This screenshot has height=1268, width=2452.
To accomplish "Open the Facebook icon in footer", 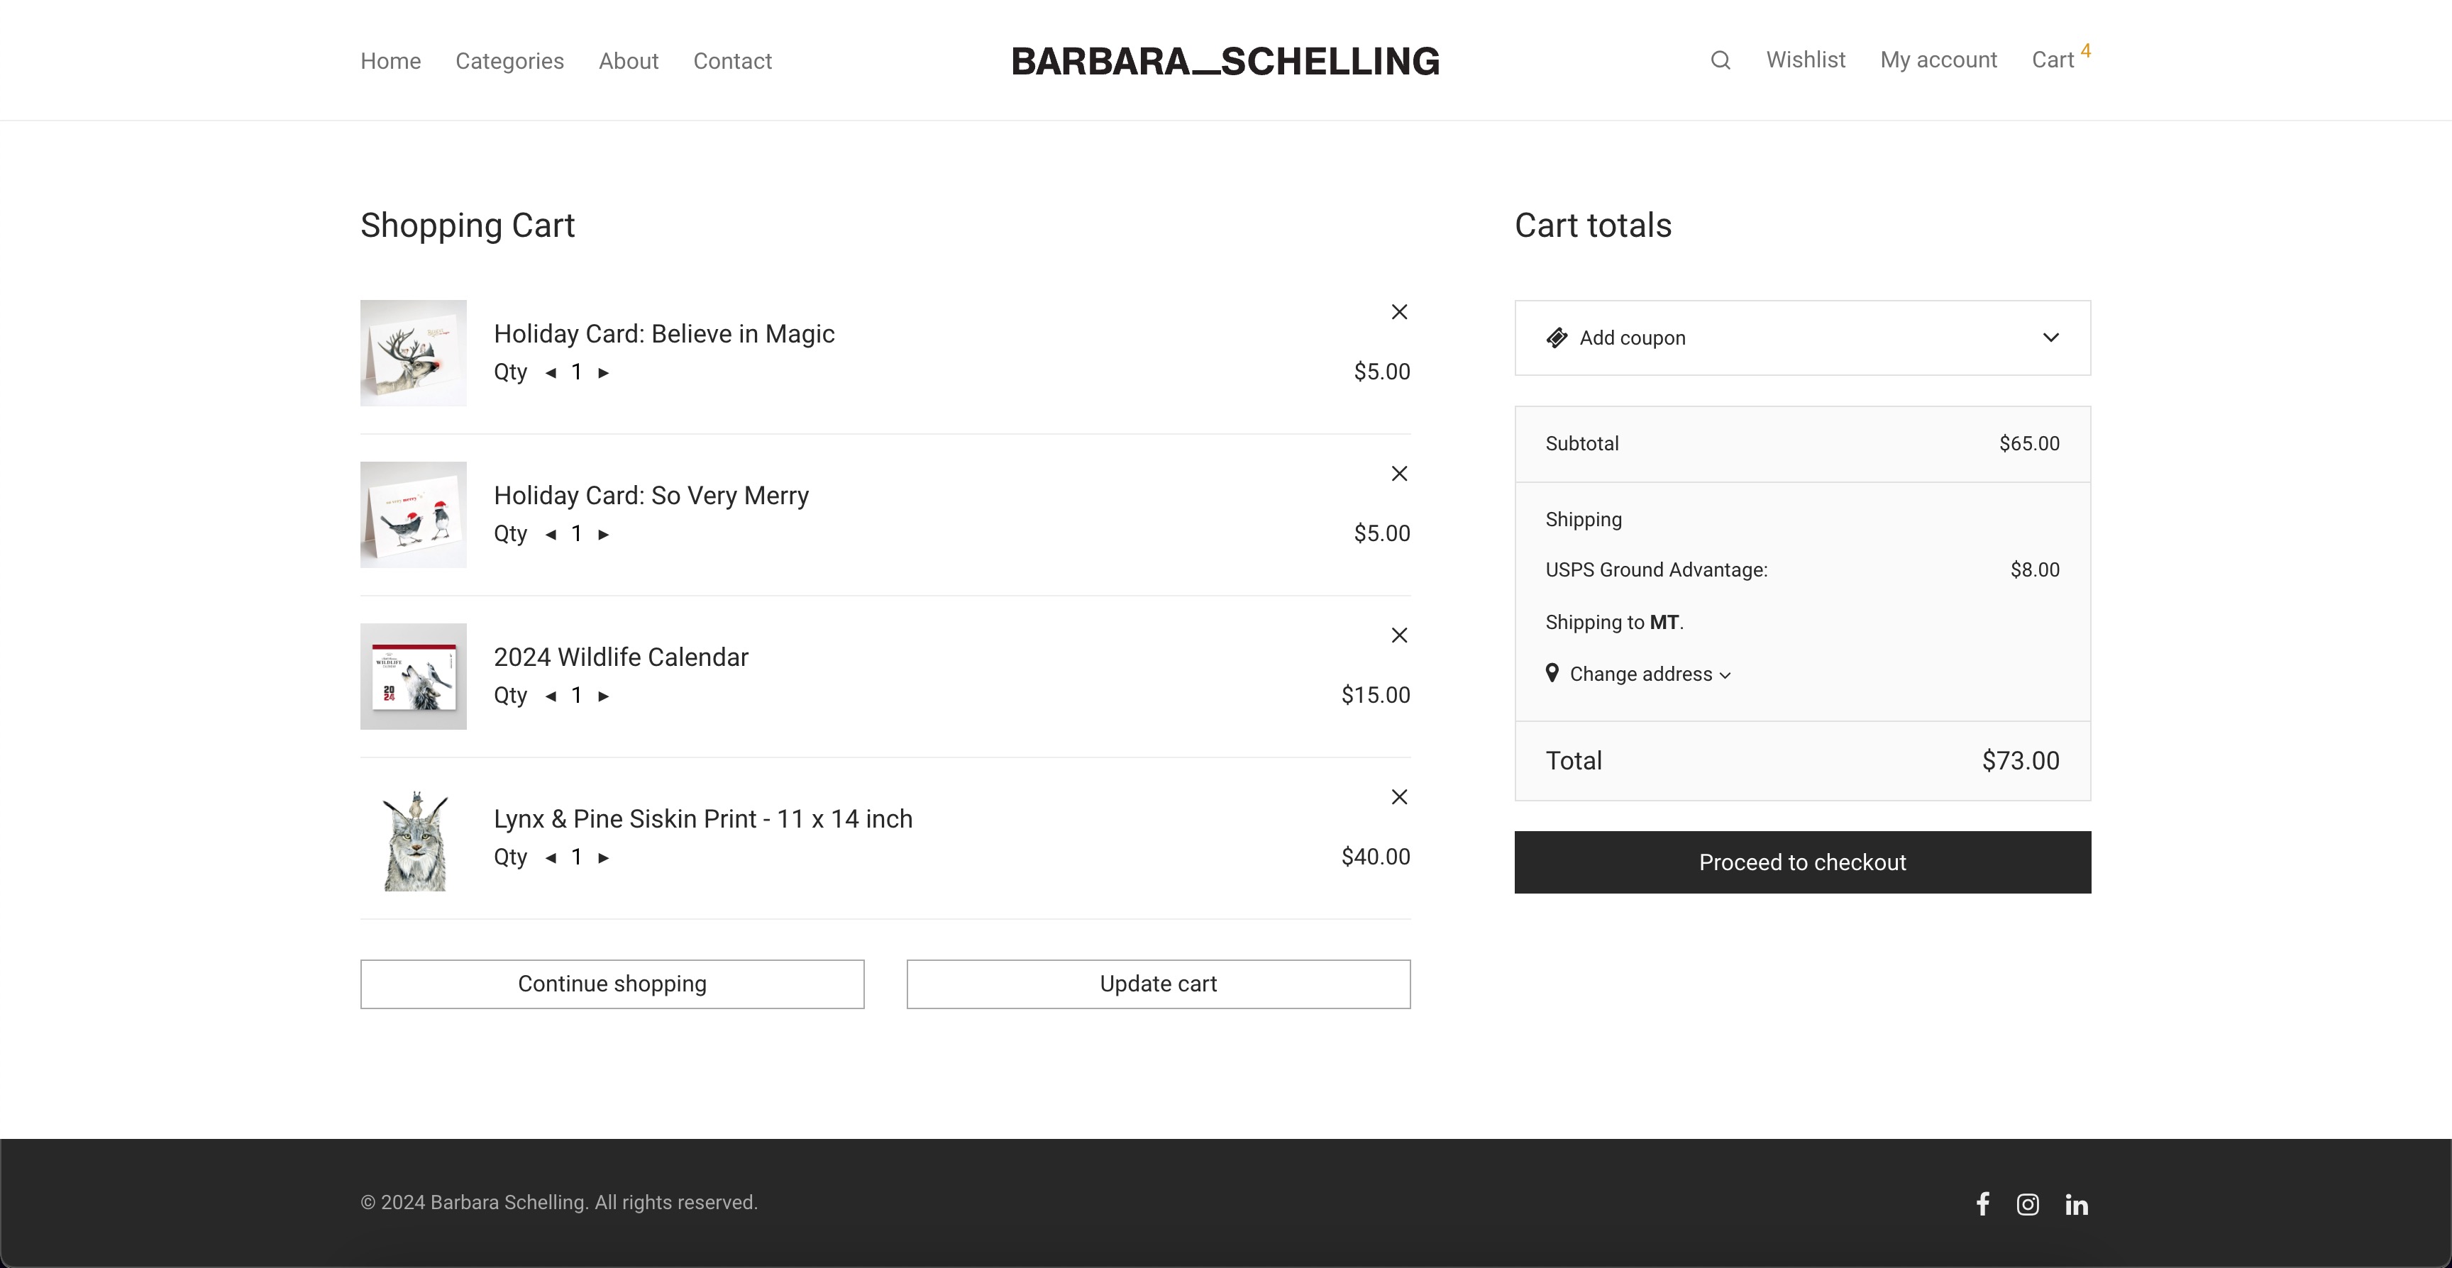I will (1982, 1204).
